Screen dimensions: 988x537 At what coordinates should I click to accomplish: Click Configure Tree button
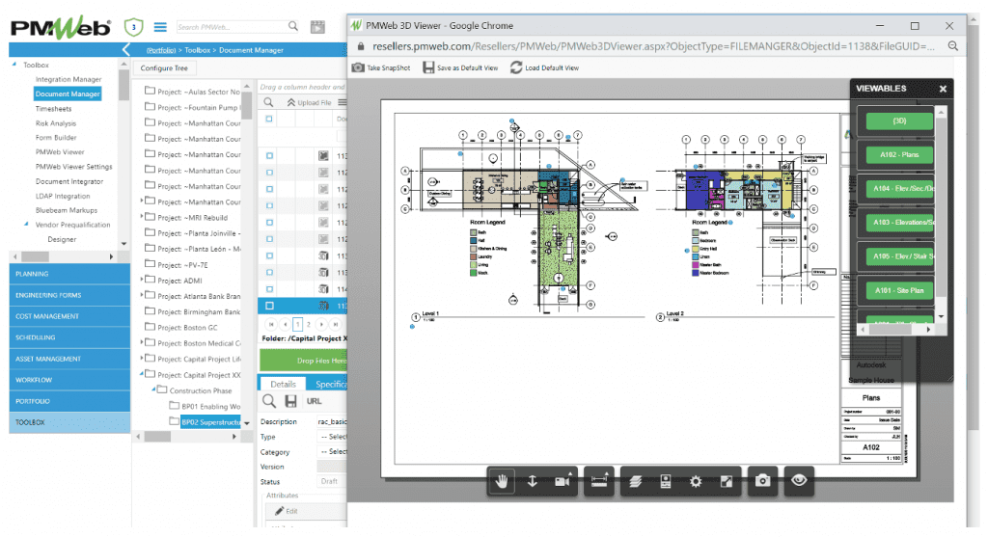(164, 68)
